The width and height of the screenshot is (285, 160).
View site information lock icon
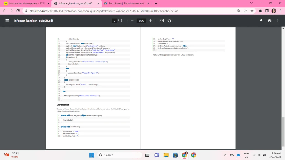(26, 11)
